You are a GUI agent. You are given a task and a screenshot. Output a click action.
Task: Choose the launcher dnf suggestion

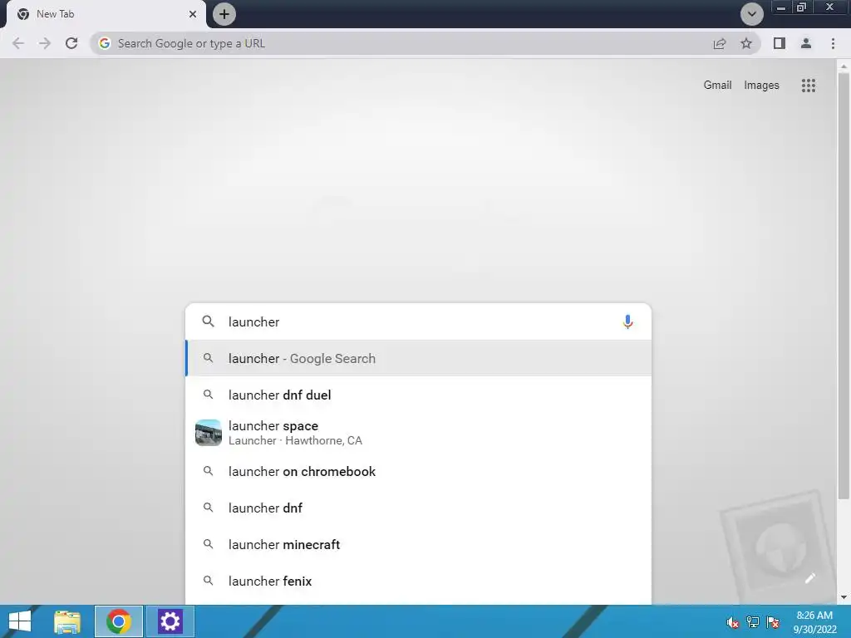coord(418,508)
